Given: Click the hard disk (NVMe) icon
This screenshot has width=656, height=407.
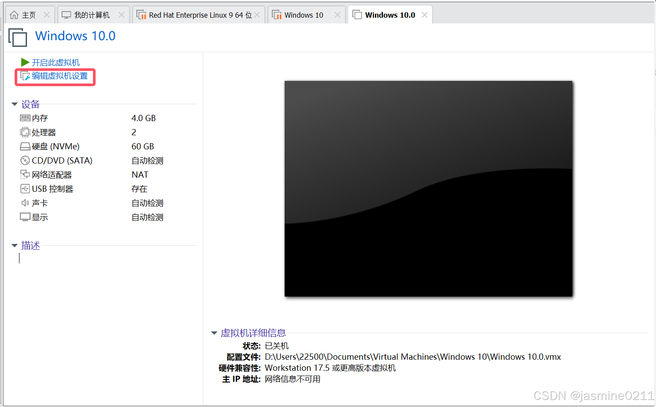Looking at the screenshot, I should (x=25, y=146).
